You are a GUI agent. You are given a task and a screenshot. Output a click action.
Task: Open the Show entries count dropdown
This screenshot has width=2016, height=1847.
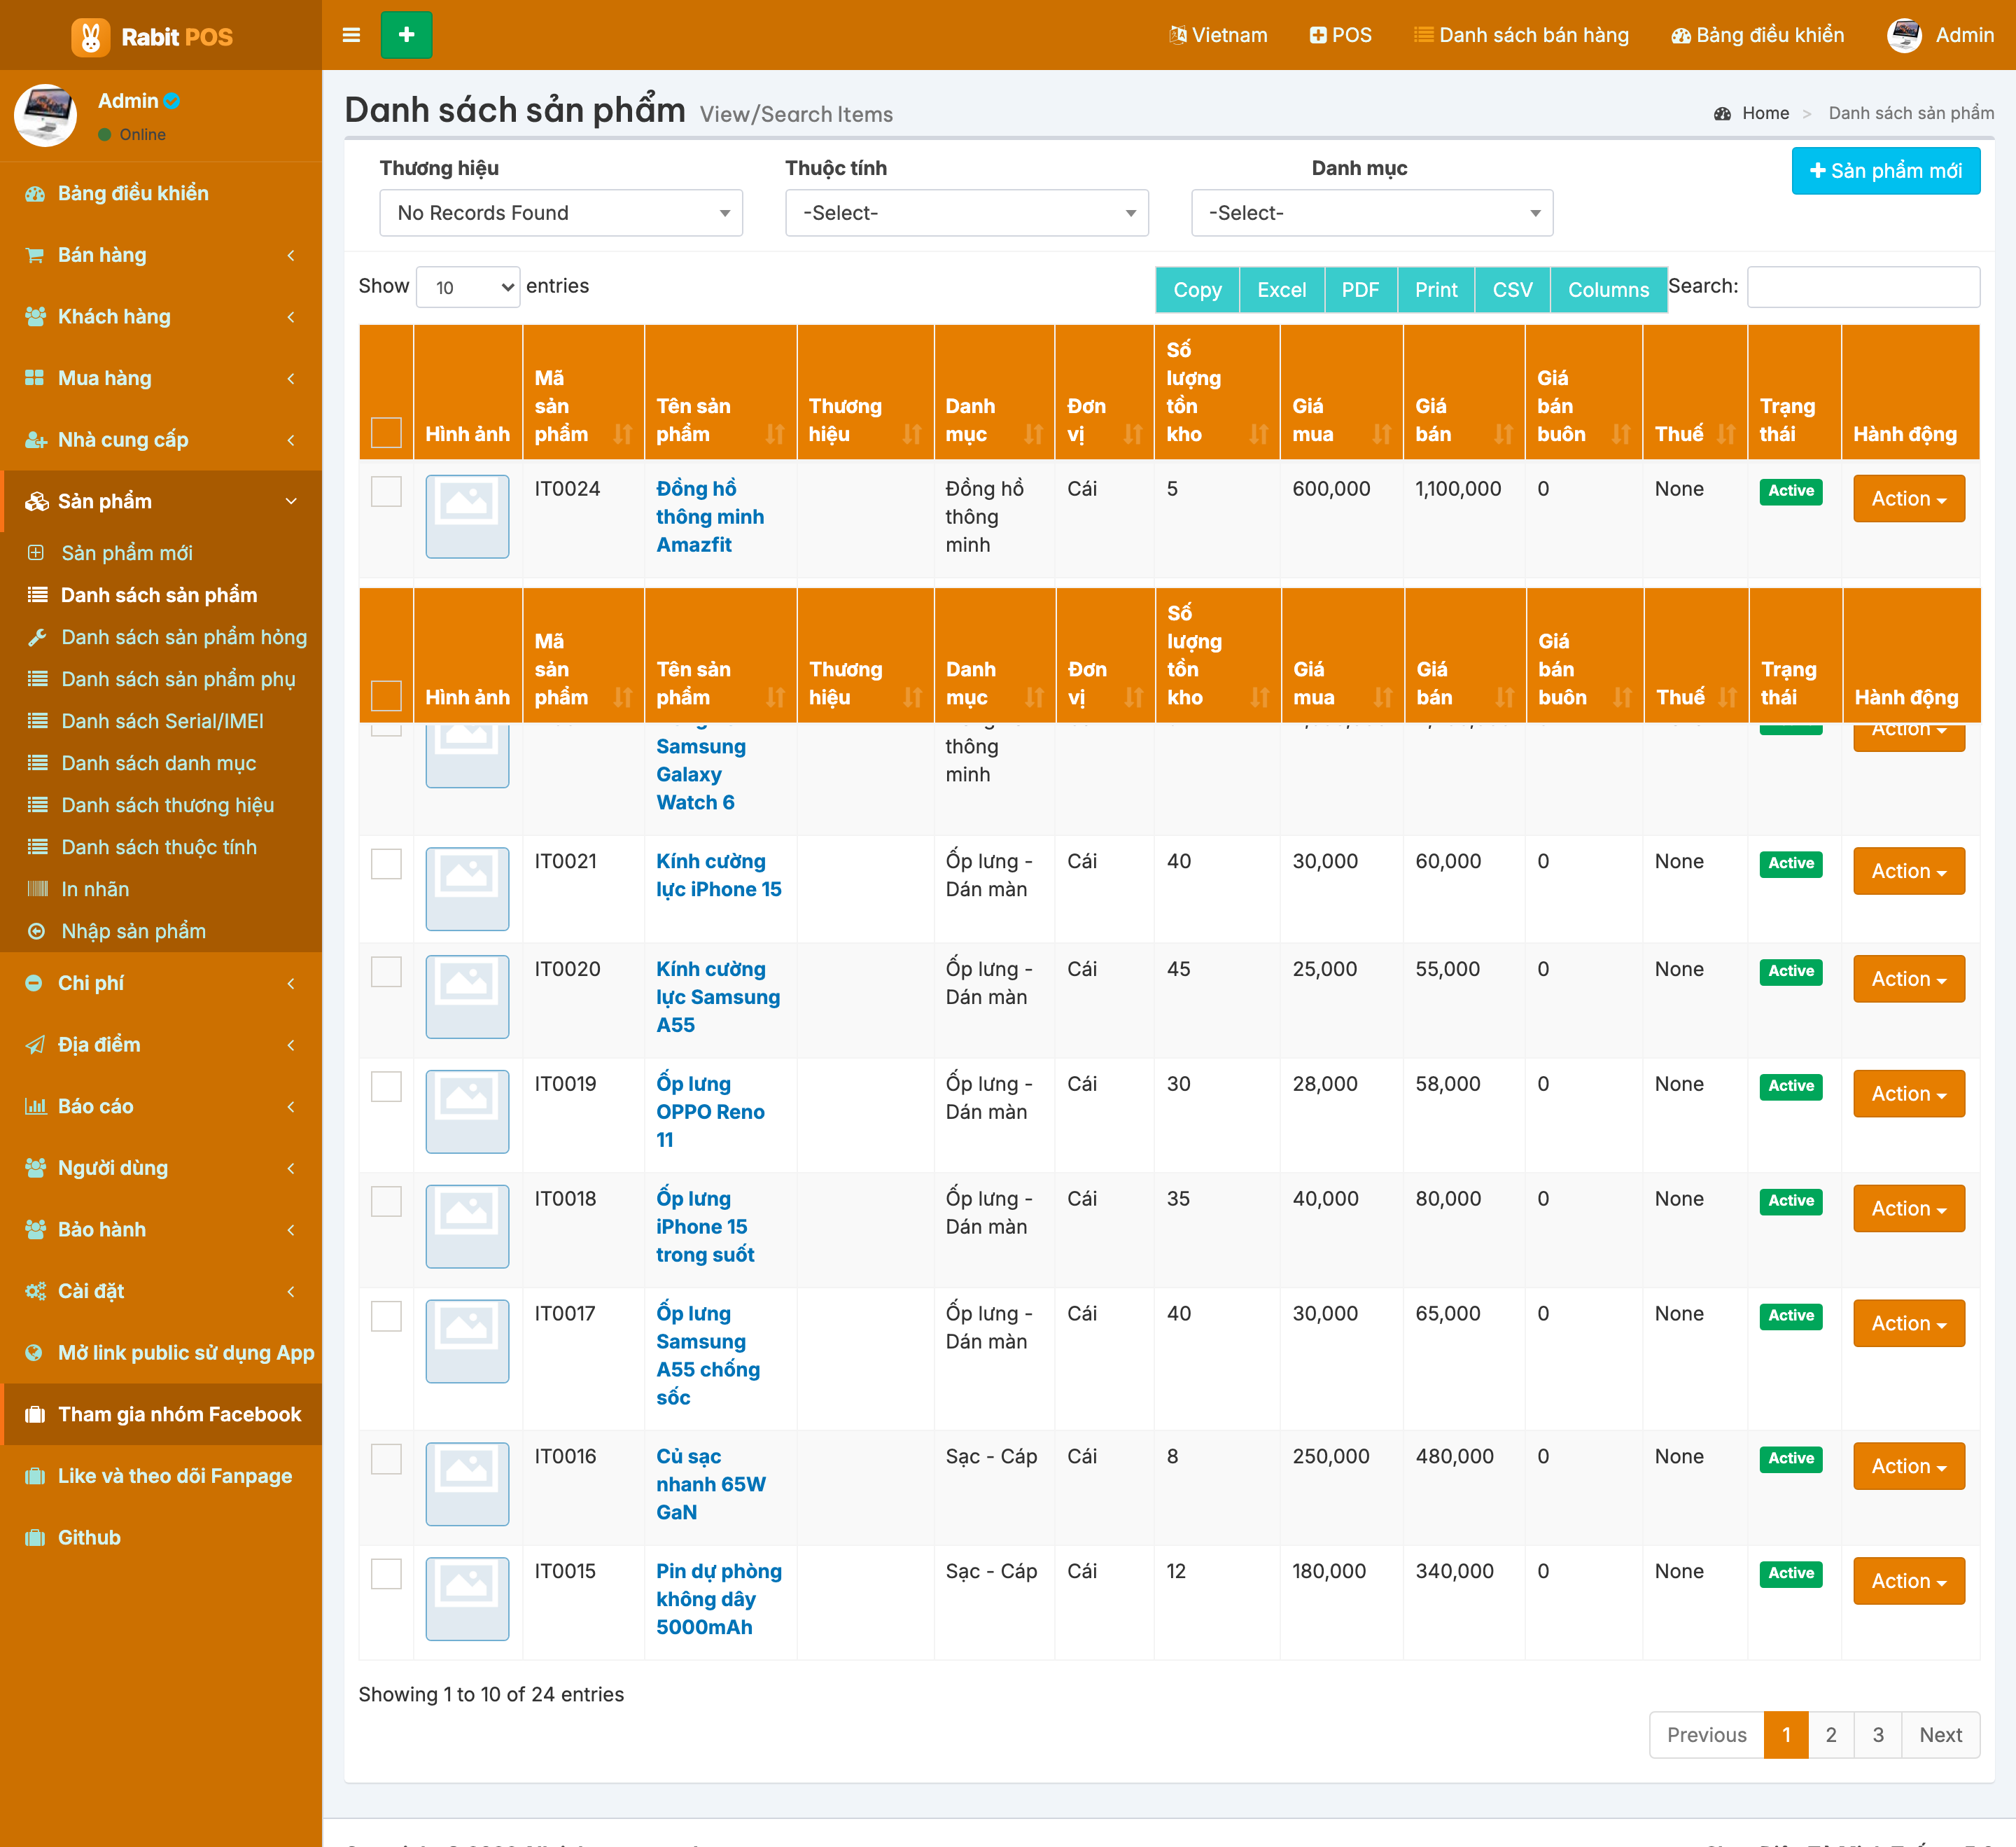(x=468, y=287)
